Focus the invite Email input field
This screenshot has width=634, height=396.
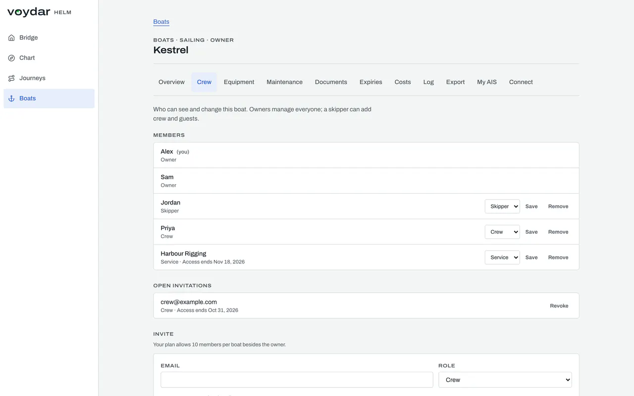pyautogui.click(x=297, y=380)
